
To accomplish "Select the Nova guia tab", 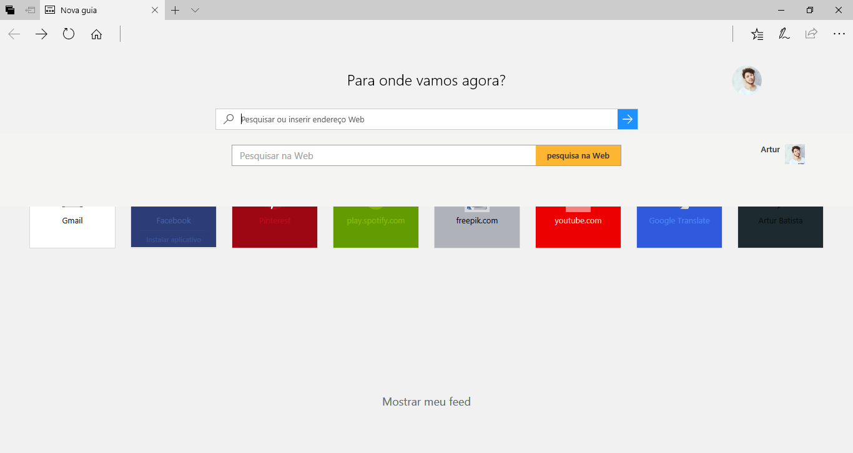I will point(102,10).
